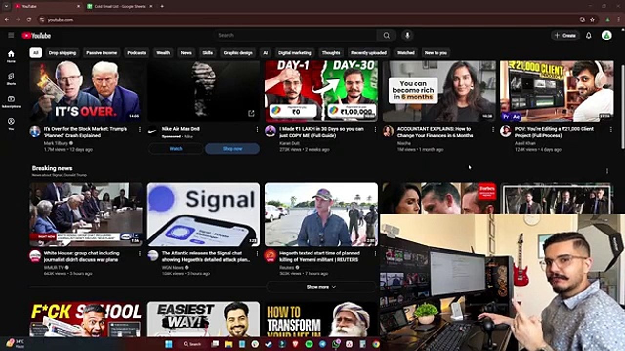Play the Hegseth Reuters video thumbnail
The width and height of the screenshot is (625, 351).
[321, 214]
